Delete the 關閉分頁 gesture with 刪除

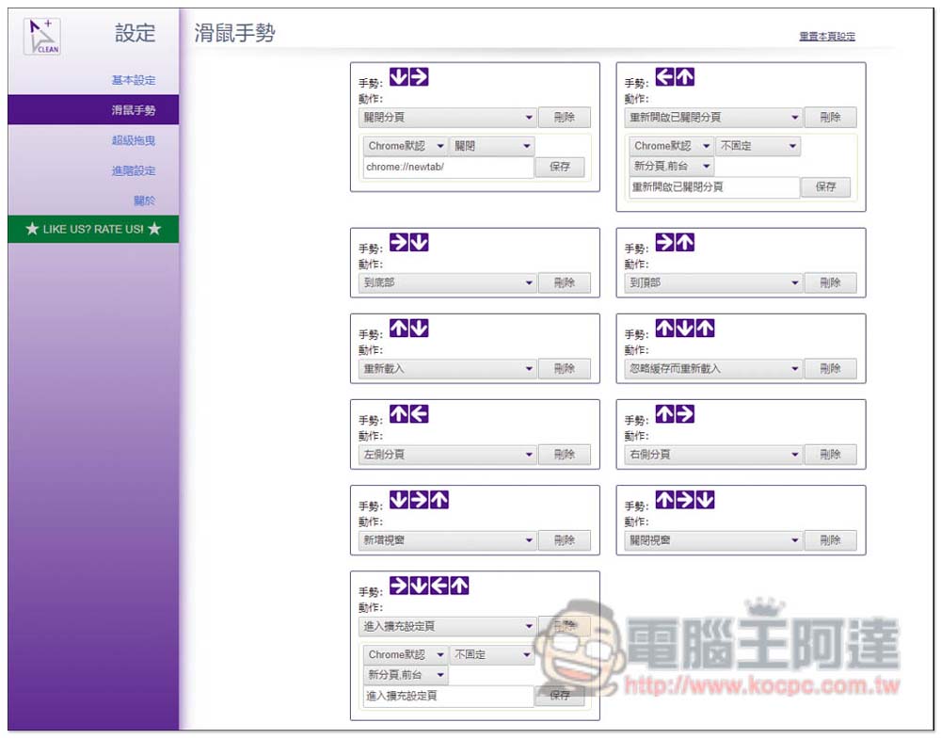tap(564, 118)
